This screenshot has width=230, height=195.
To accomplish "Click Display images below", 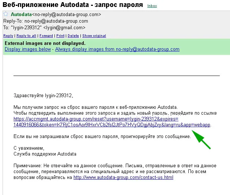I will click(28, 49).
